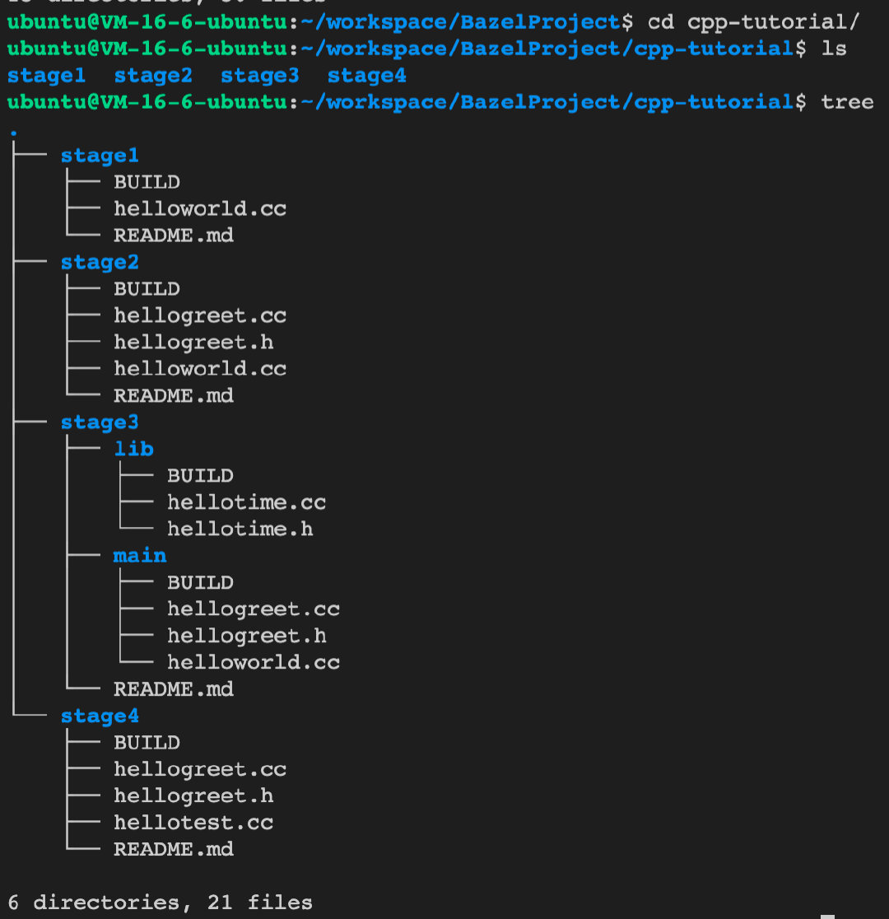889x919 pixels.
Task: Select the stage4 directory in the tree
Action: click(100, 716)
